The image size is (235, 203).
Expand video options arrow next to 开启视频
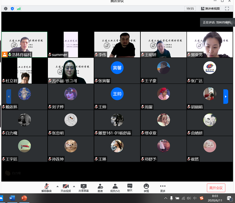74,186
